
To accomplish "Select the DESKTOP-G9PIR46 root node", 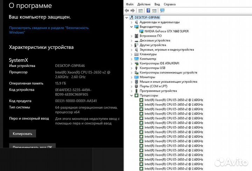I will [x=147, y=17].
